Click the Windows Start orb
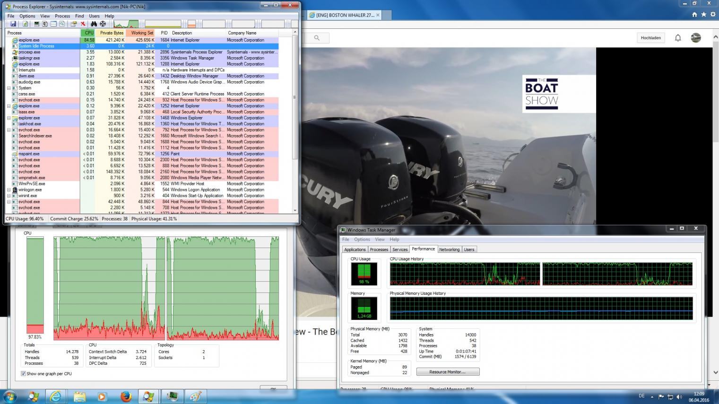 (9, 396)
